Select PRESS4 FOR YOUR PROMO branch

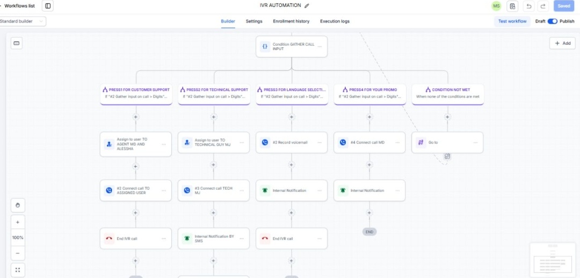click(x=370, y=94)
